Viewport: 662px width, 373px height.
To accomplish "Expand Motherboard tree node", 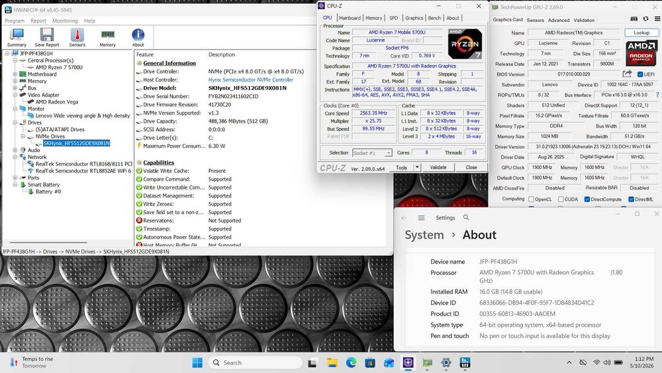I will tap(15, 74).
